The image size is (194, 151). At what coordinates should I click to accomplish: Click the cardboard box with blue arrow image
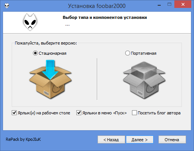[50, 79]
